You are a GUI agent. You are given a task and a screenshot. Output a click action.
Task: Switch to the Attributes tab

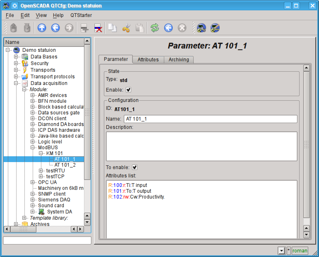[148, 60]
